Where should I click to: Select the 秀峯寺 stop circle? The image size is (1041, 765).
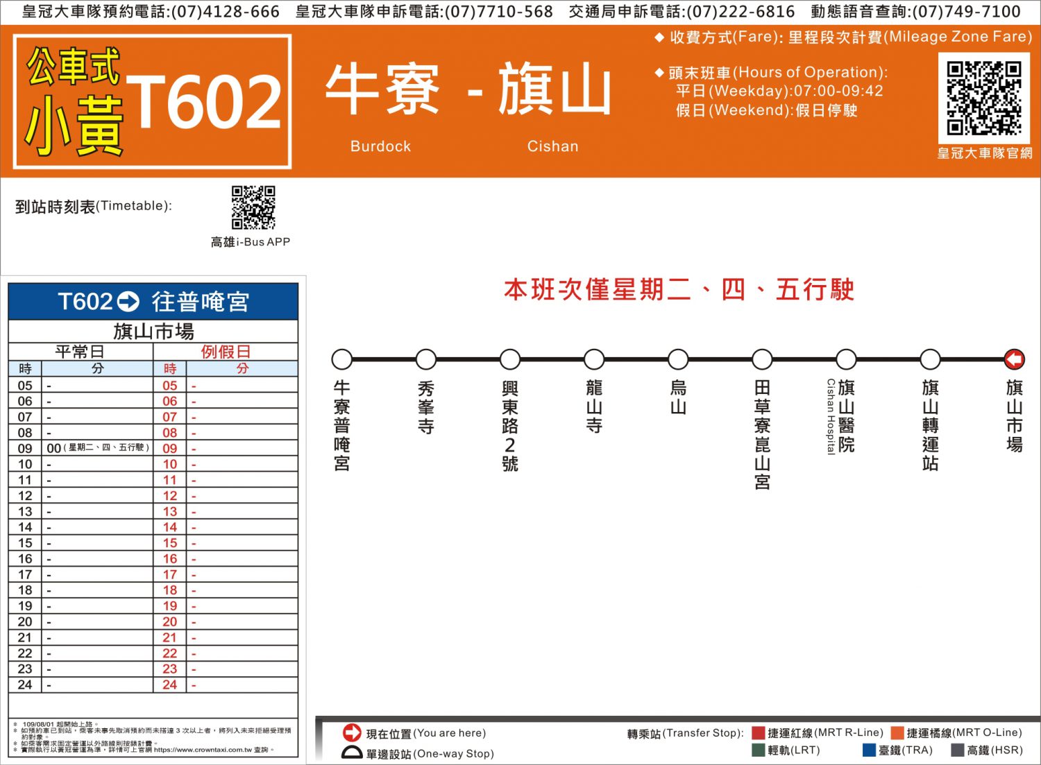click(425, 359)
